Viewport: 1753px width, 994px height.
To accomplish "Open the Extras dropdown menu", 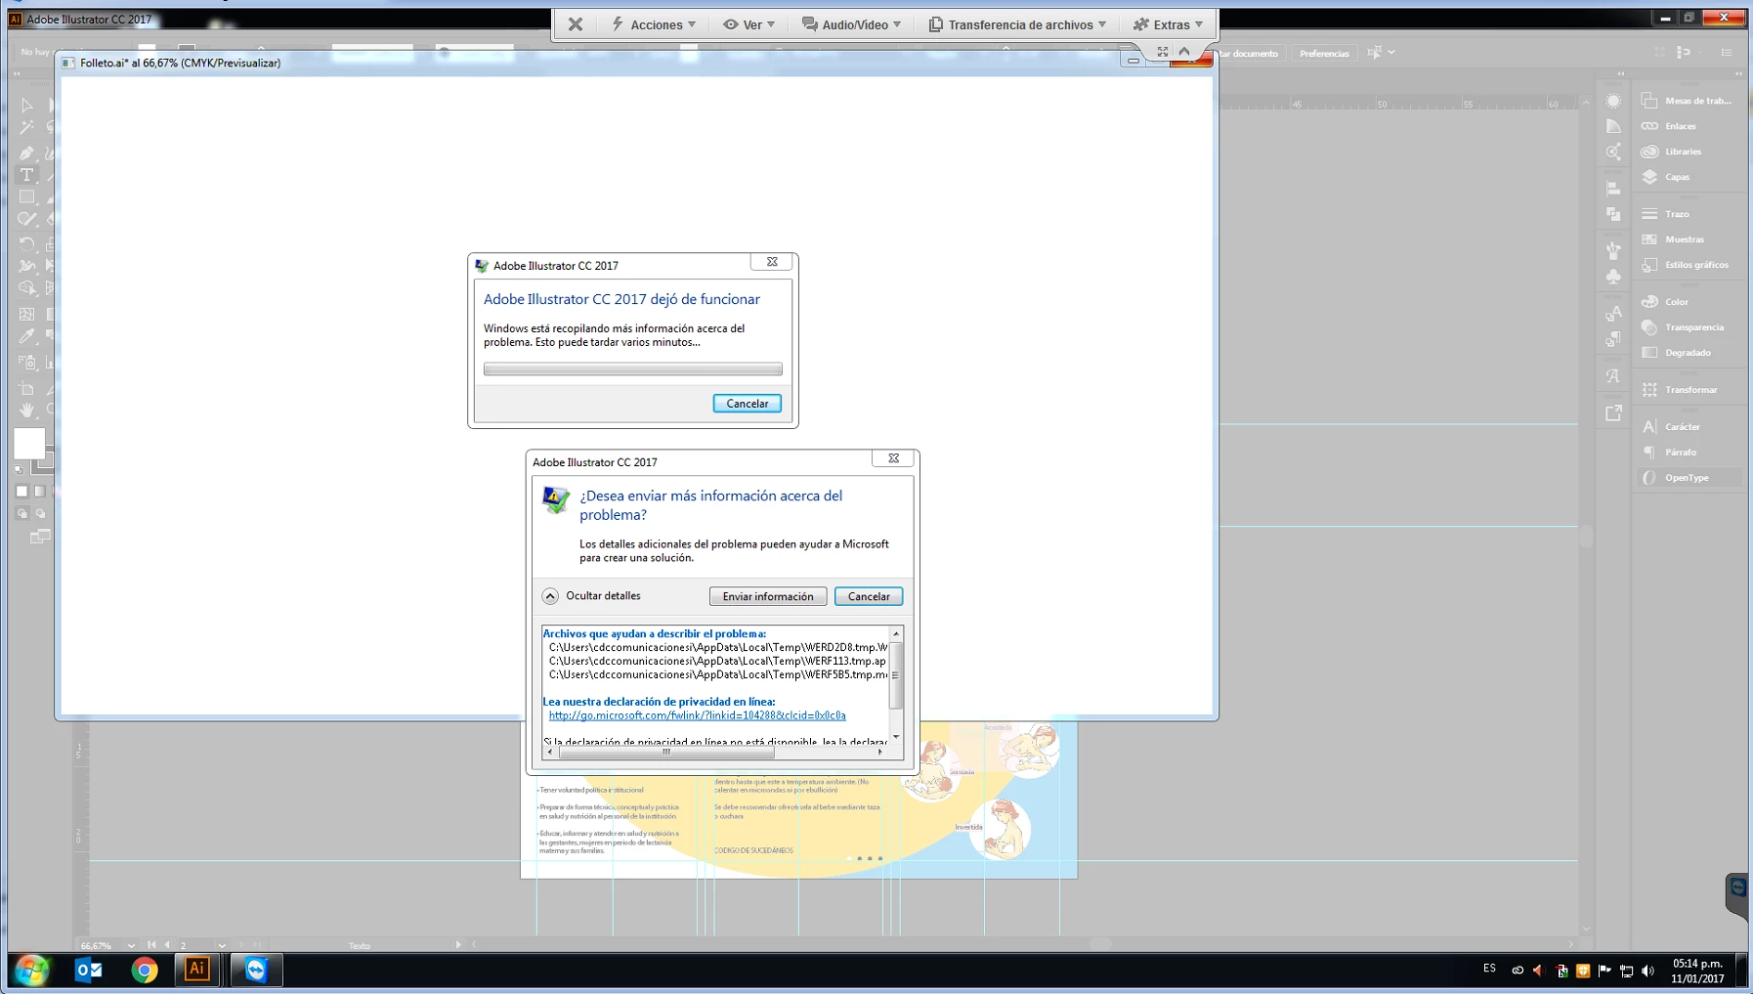I will pos(1168,24).
